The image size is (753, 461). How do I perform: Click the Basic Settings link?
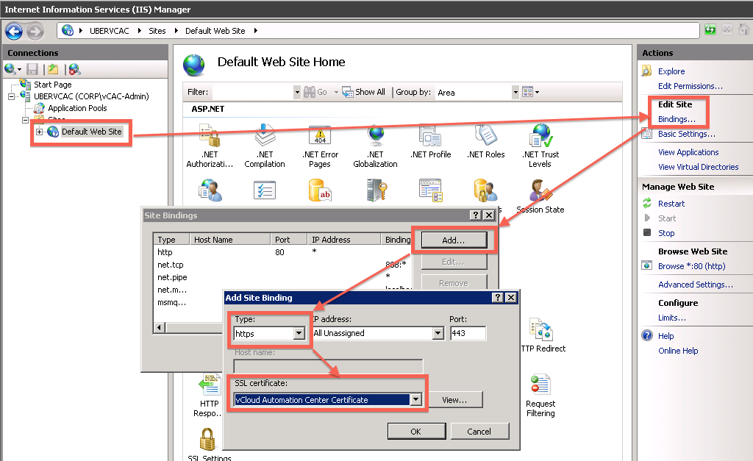(687, 134)
